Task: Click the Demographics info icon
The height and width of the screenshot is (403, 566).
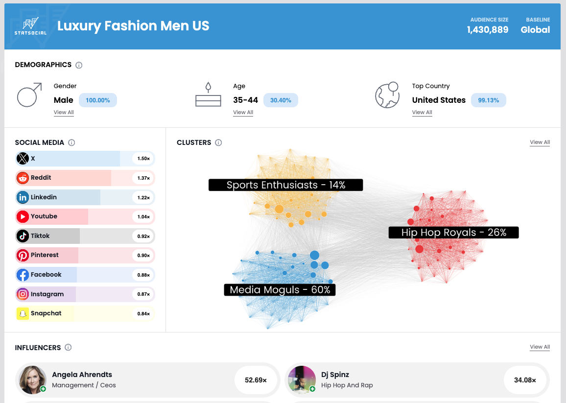Action: (79, 65)
